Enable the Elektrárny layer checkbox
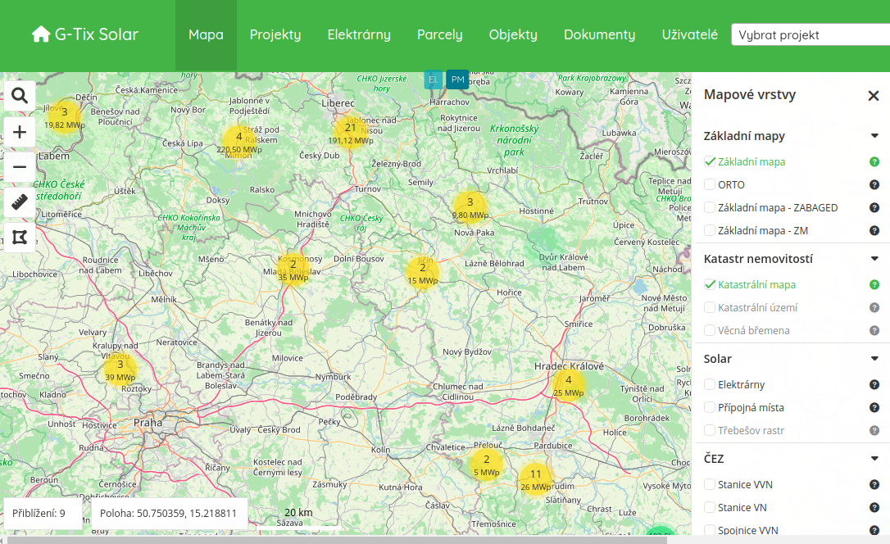 click(x=710, y=384)
